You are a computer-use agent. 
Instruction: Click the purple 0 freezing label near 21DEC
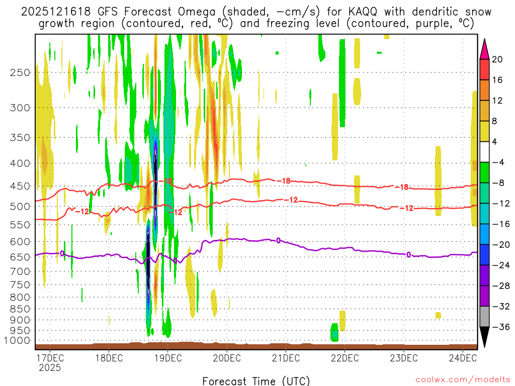(x=279, y=241)
